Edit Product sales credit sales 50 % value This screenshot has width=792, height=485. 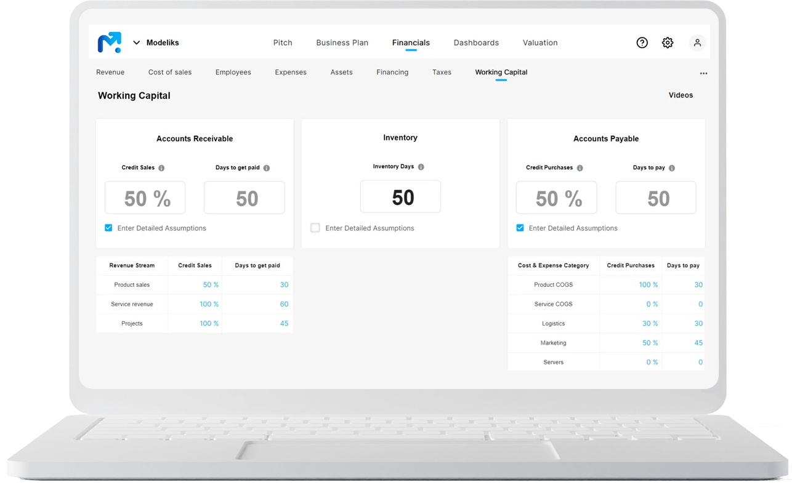[211, 285]
